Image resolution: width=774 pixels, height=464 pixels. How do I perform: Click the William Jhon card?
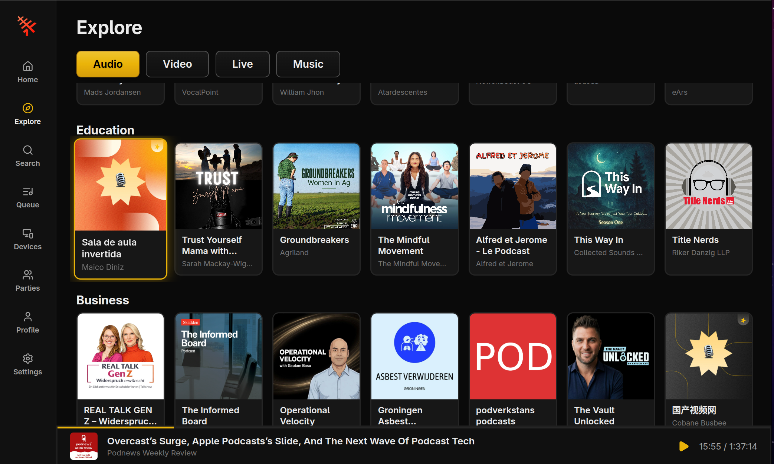click(317, 93)
